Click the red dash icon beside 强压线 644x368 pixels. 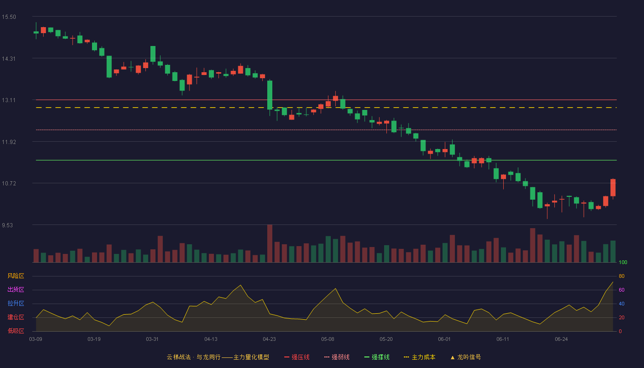point(287,357)
